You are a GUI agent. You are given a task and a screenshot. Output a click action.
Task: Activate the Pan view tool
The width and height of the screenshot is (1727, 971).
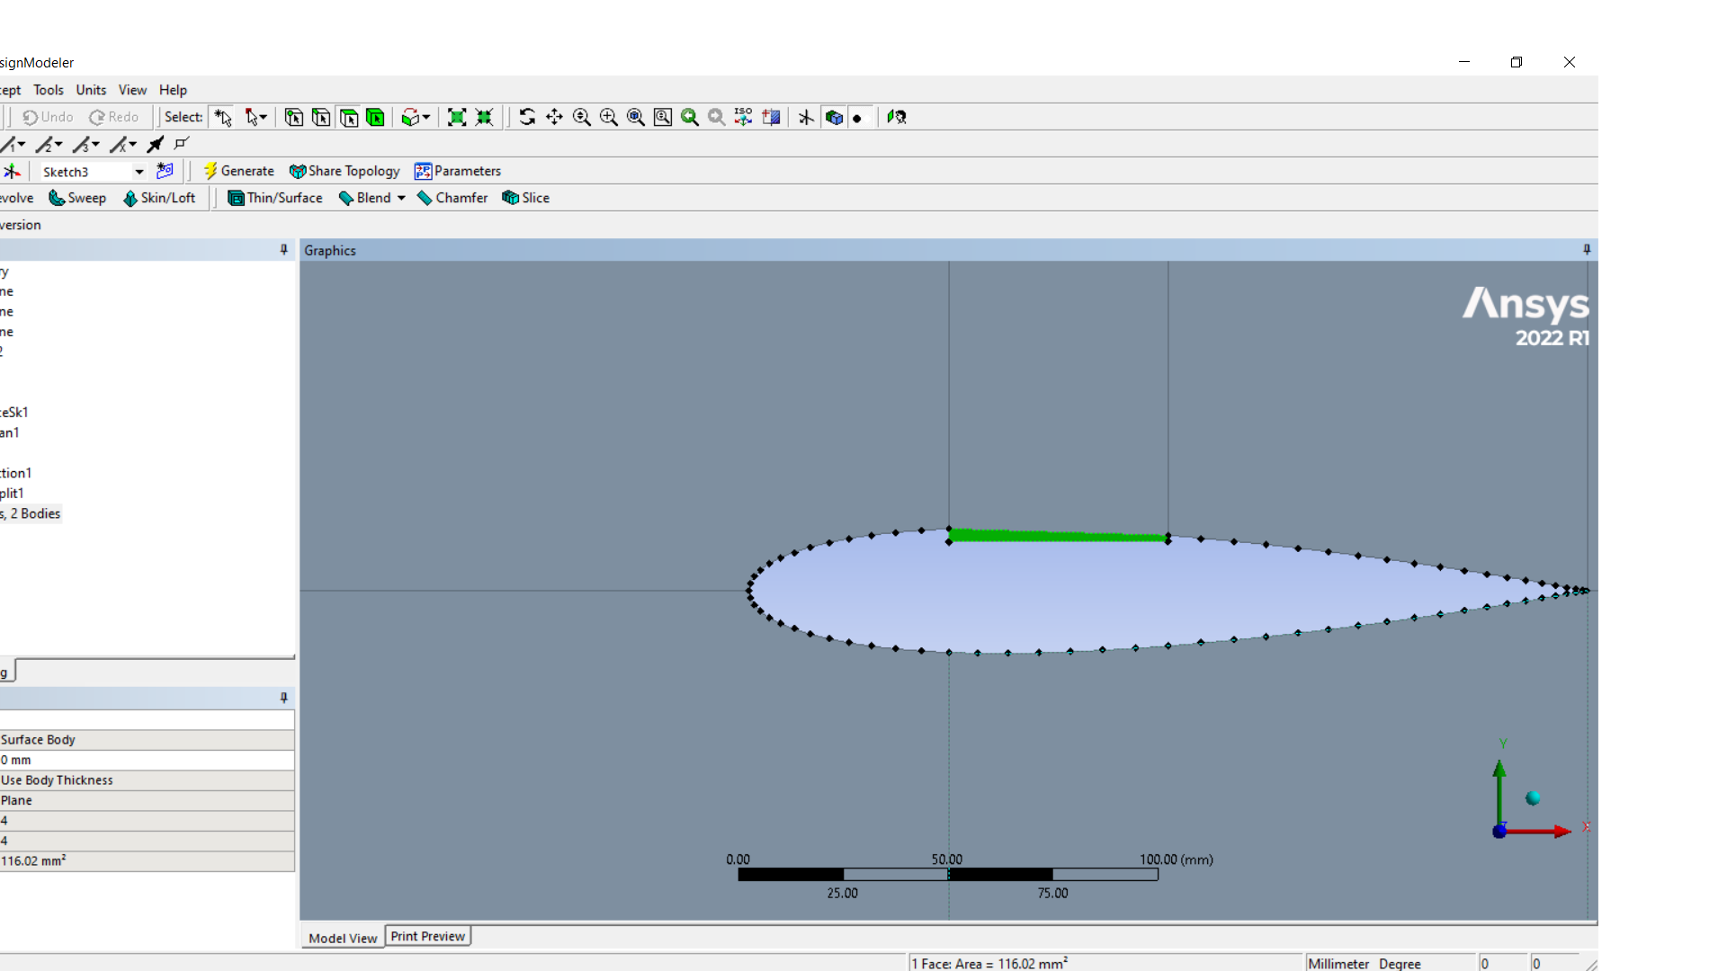click(554, 117)
